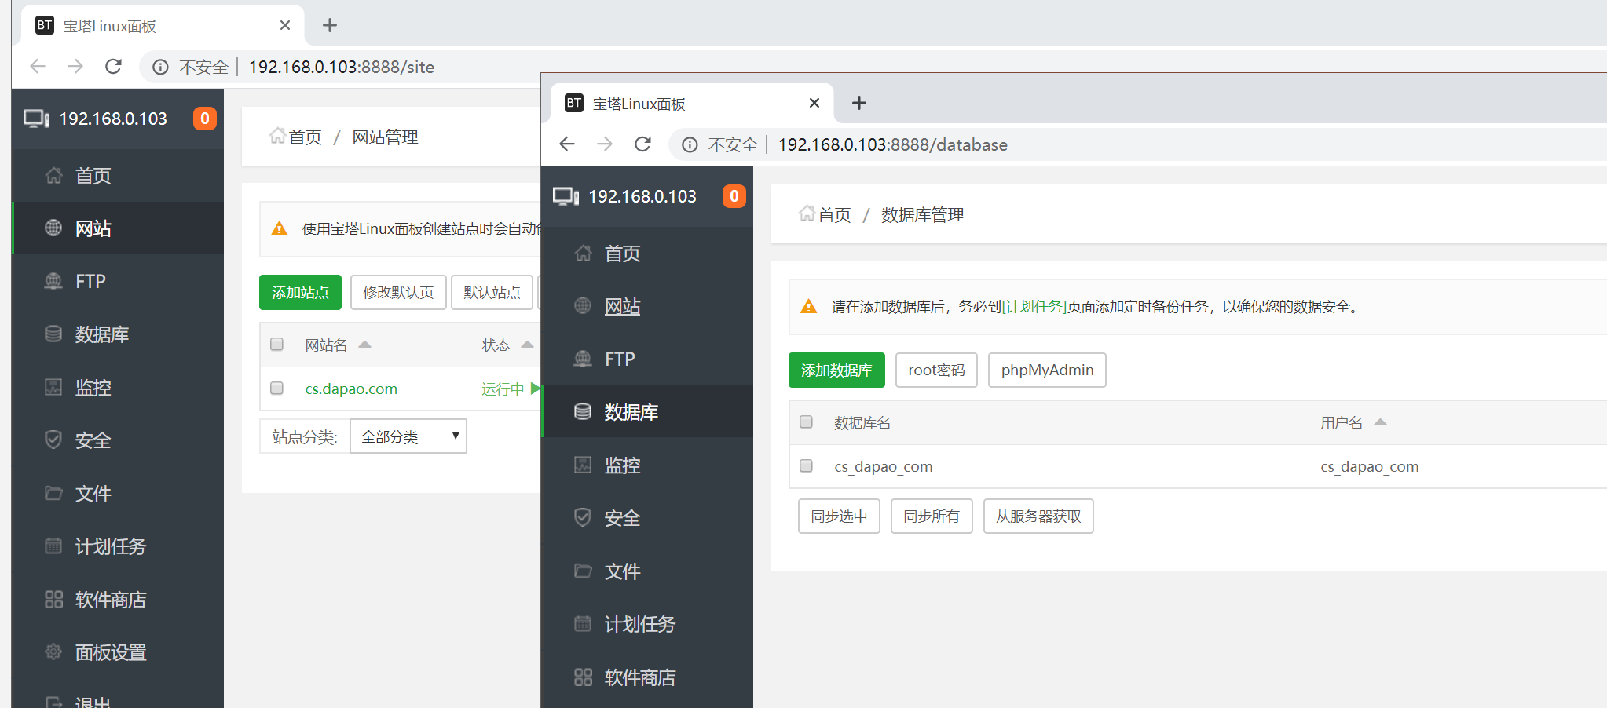Click the home icon in front window sidebar
This screenshot has width=1607, height=708.
(583, 253)
